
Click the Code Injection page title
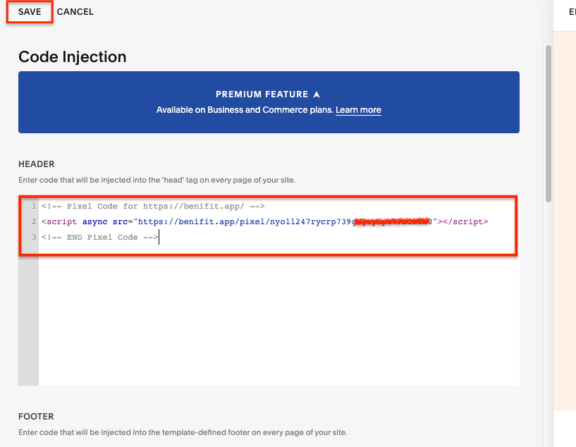click(73, 57)
